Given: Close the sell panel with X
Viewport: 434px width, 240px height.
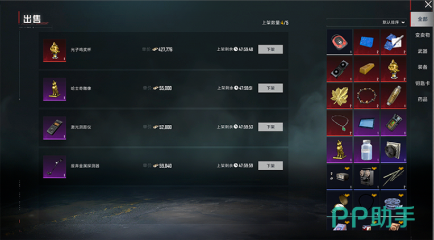Looking at the screenshot, I should pyautogui.click(x=428, y=4).
